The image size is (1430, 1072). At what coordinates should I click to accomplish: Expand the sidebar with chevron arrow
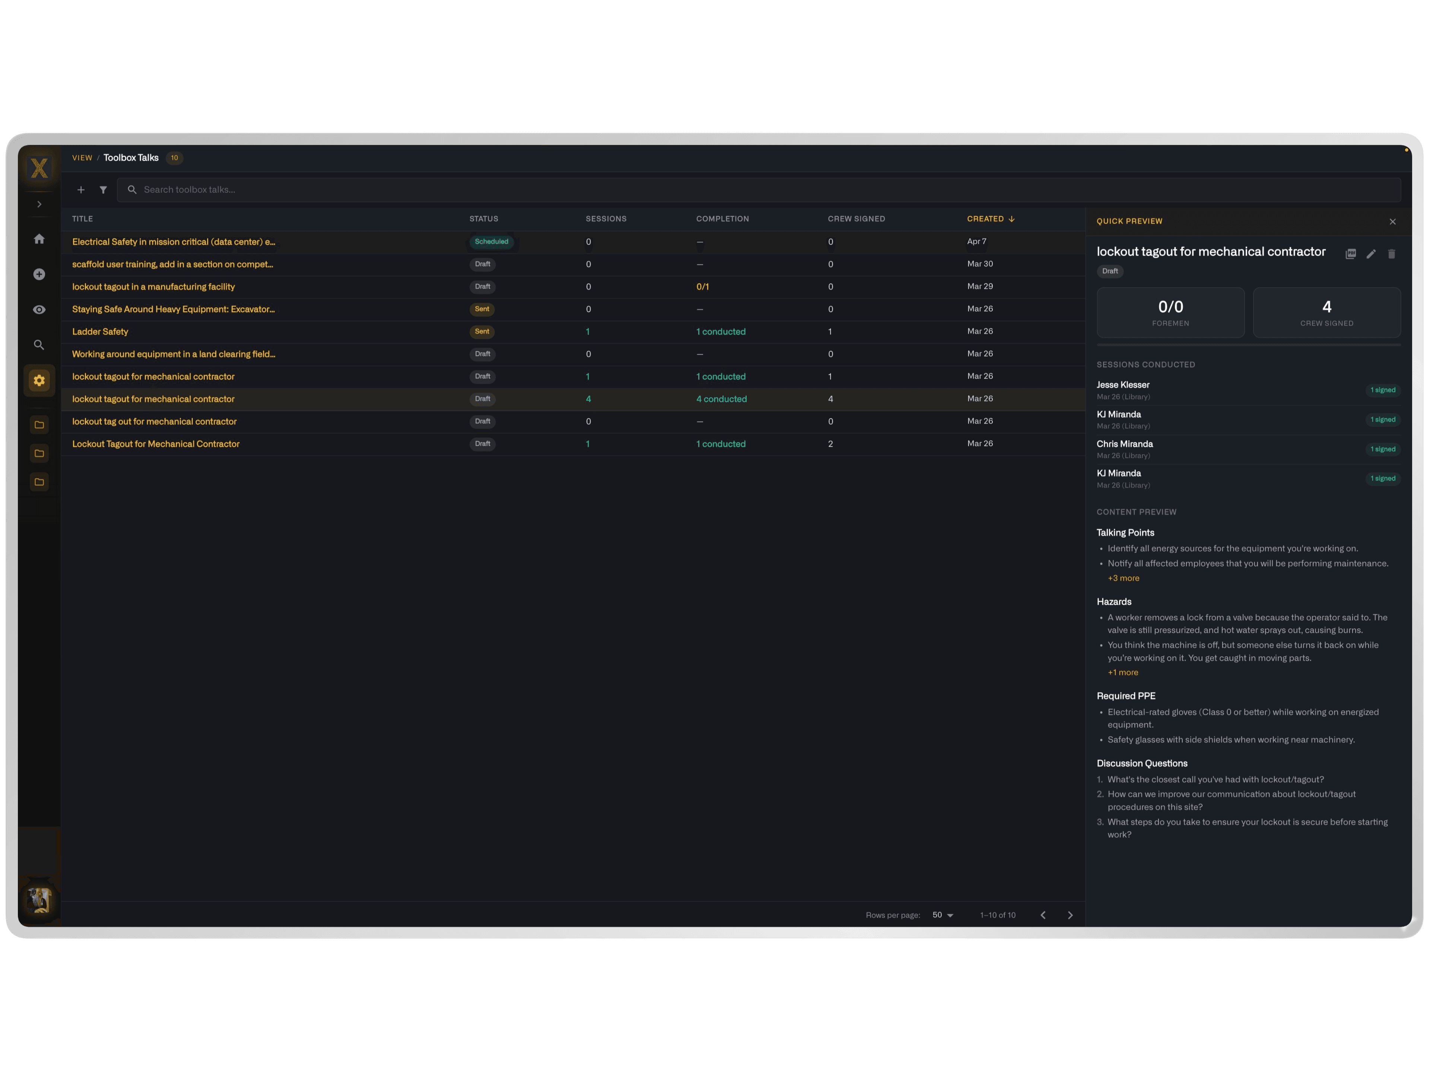point(39,204)
